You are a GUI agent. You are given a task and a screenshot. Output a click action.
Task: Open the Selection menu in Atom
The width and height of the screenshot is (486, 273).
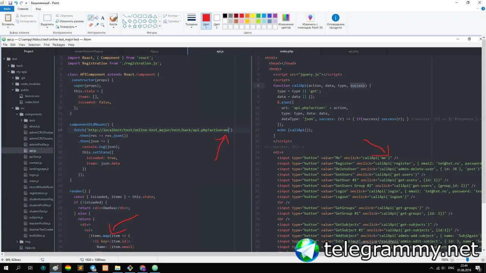[x=34, y=45]
